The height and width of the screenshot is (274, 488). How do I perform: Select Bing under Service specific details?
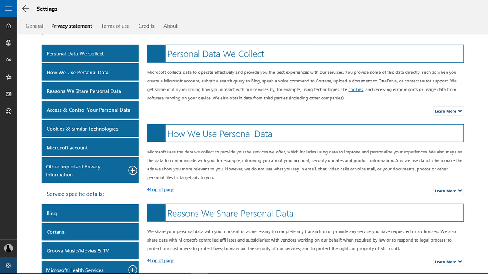(90, 213)
